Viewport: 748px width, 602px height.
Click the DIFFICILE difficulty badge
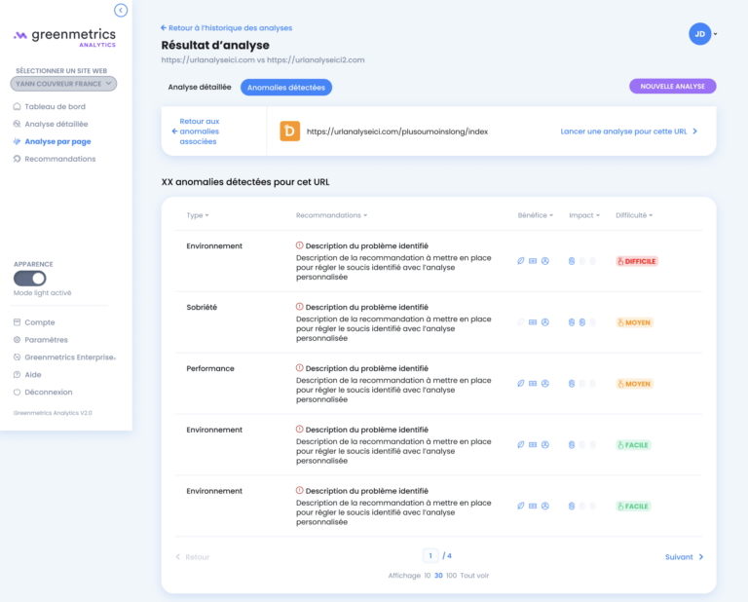[637, 261]
